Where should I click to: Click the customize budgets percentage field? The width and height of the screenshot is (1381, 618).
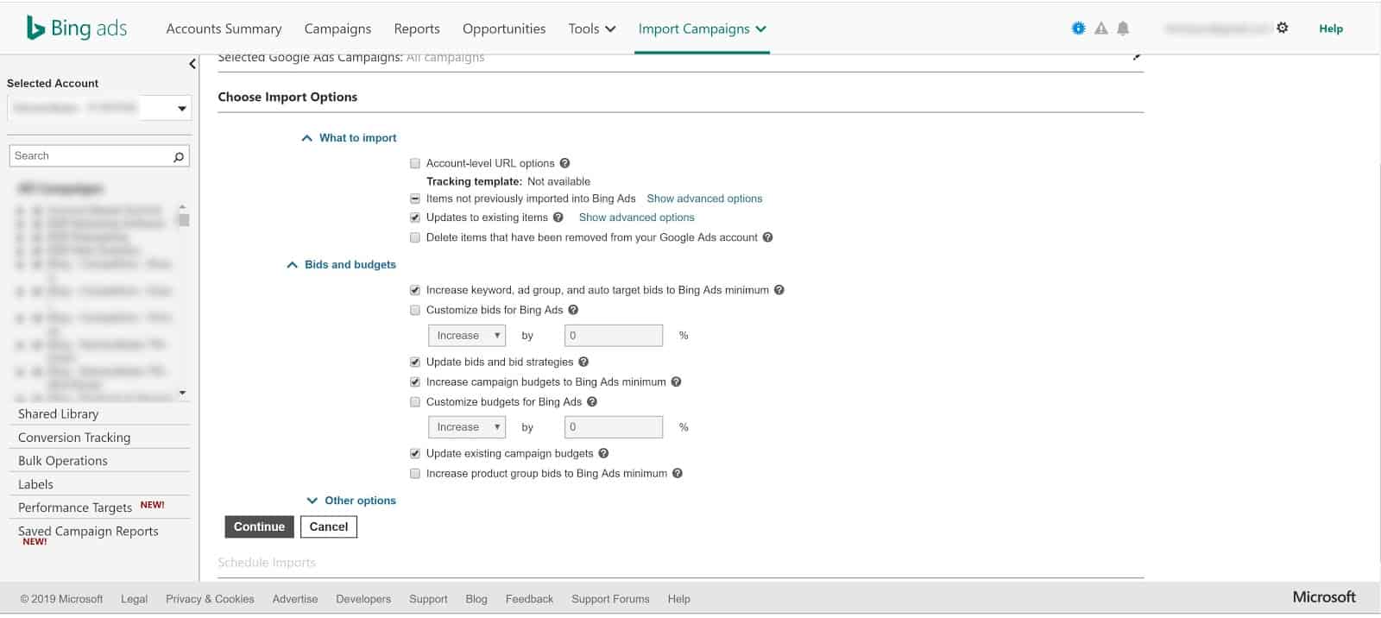point(614,427)
